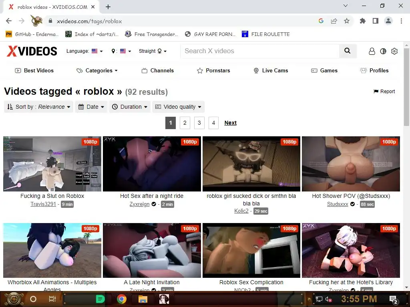Go to results page 2

tap(185, 123)
